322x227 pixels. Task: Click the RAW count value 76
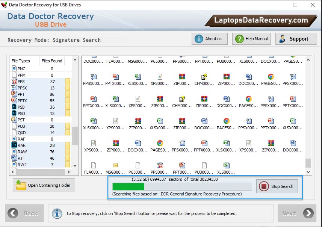[52, 152]
